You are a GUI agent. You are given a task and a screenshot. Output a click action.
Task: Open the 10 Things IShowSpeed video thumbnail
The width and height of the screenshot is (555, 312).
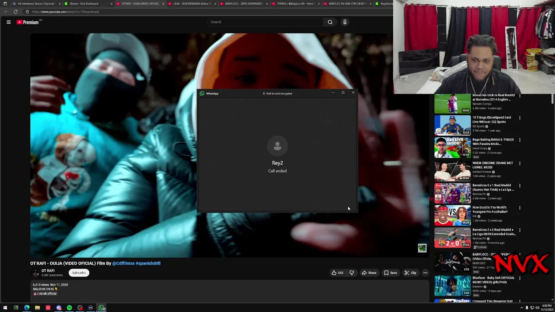coord(452,126)
